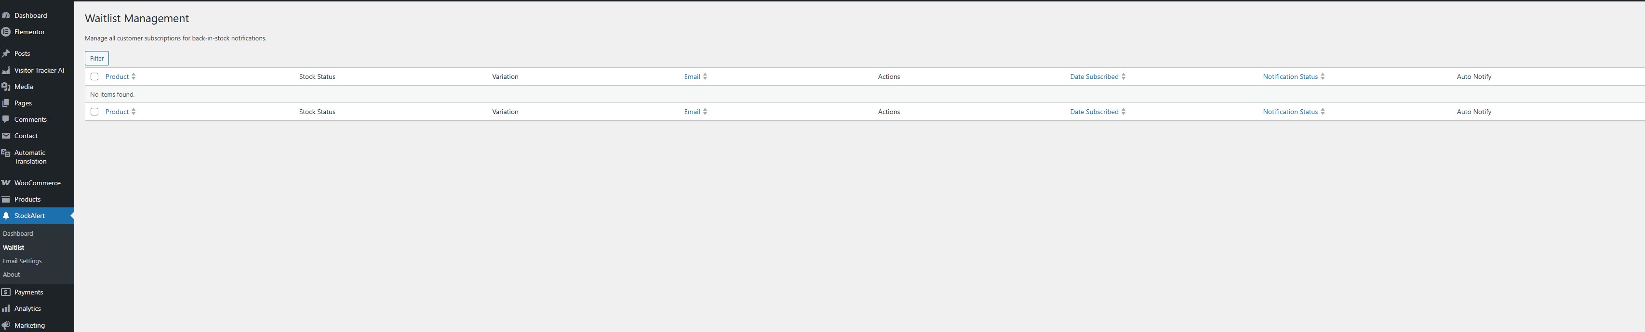Click the WooCommerce logo icon
Image resolution: width=1645 pixels, height=332 pixels.
(6, 183)
